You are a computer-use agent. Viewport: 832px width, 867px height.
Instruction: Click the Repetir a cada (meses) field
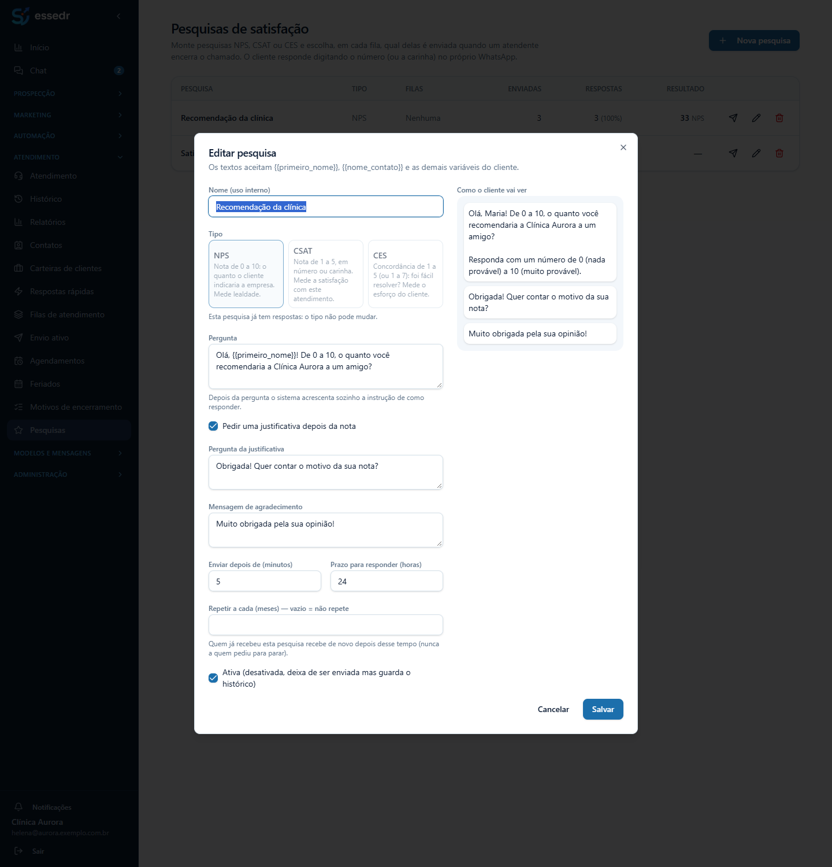click(x=326, y=625)
